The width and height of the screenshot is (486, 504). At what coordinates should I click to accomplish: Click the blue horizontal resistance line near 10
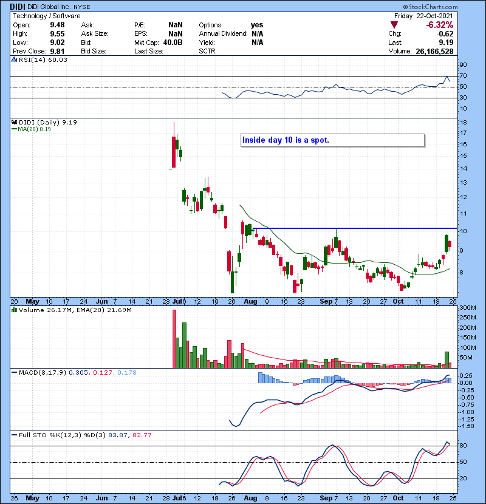pos(355,228)
